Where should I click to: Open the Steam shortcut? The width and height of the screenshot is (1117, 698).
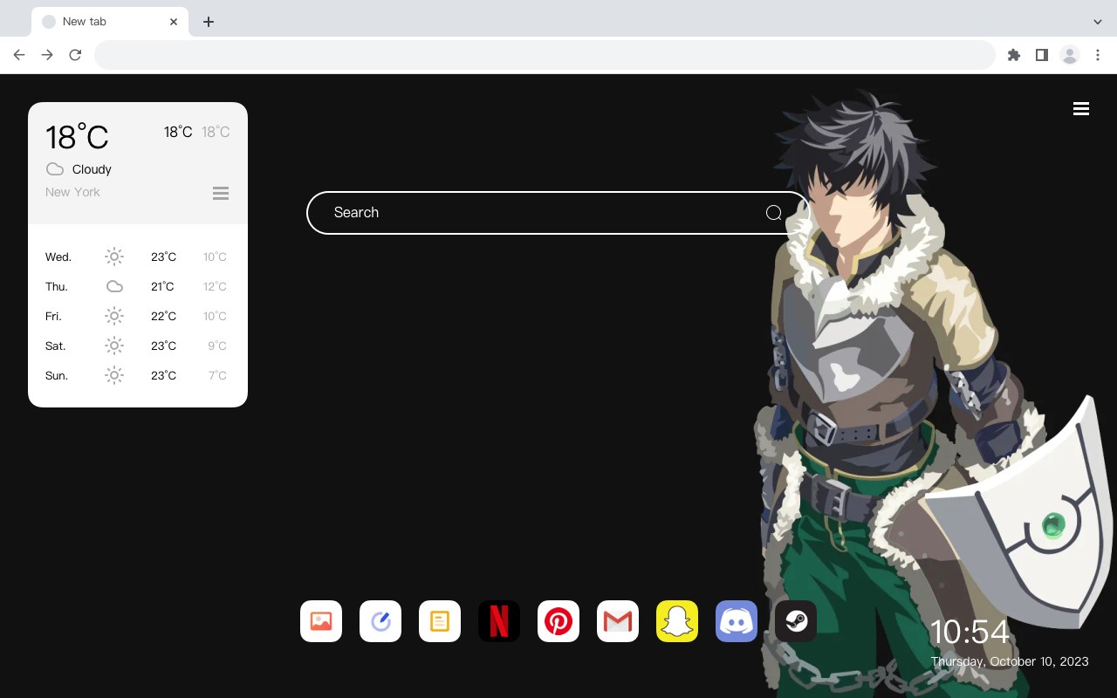[796, 621]
